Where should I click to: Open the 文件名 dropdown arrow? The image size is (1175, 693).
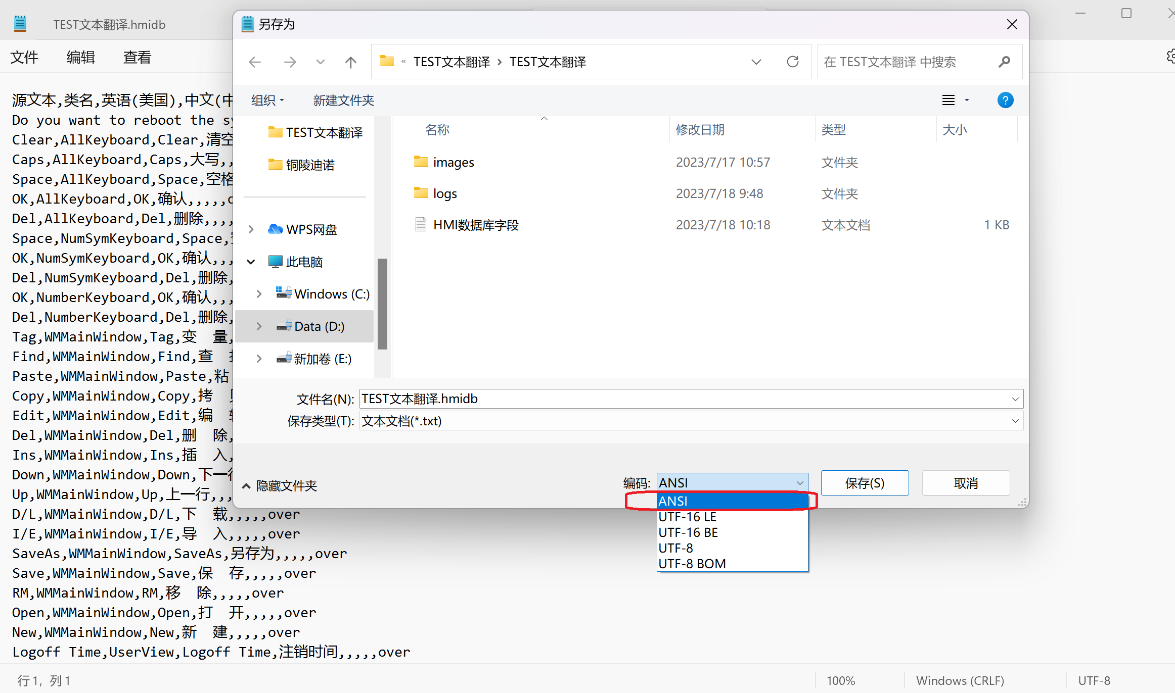[x=1015, y=399]
